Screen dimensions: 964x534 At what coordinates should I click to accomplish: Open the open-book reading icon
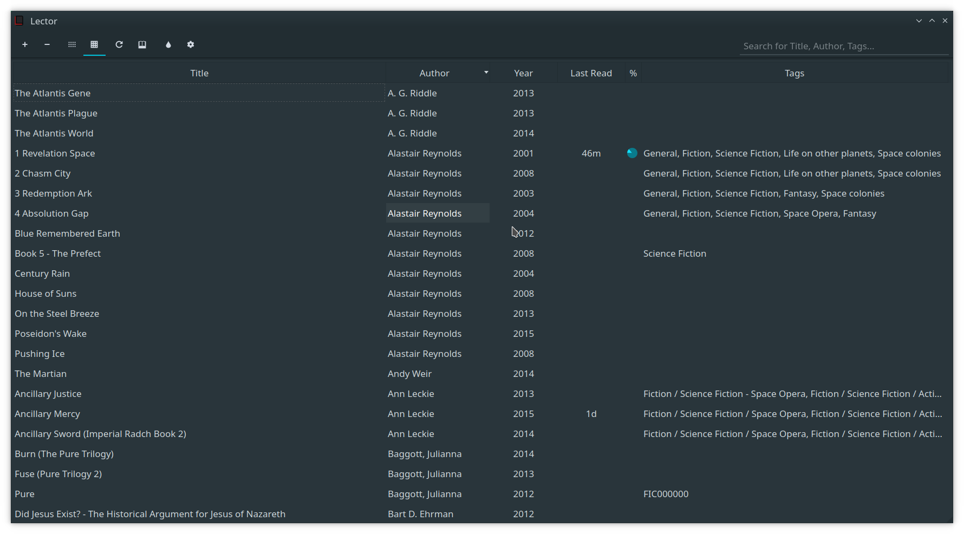click(142, 45)
